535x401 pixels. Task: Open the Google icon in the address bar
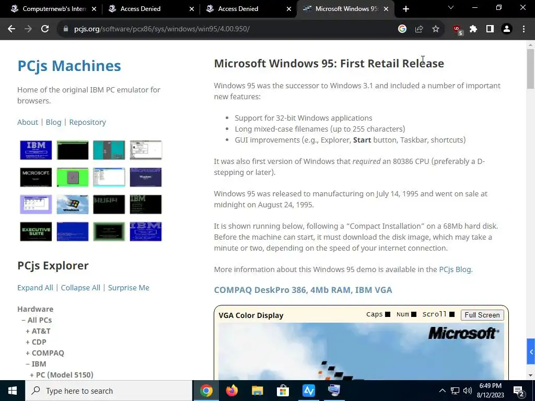402,29
